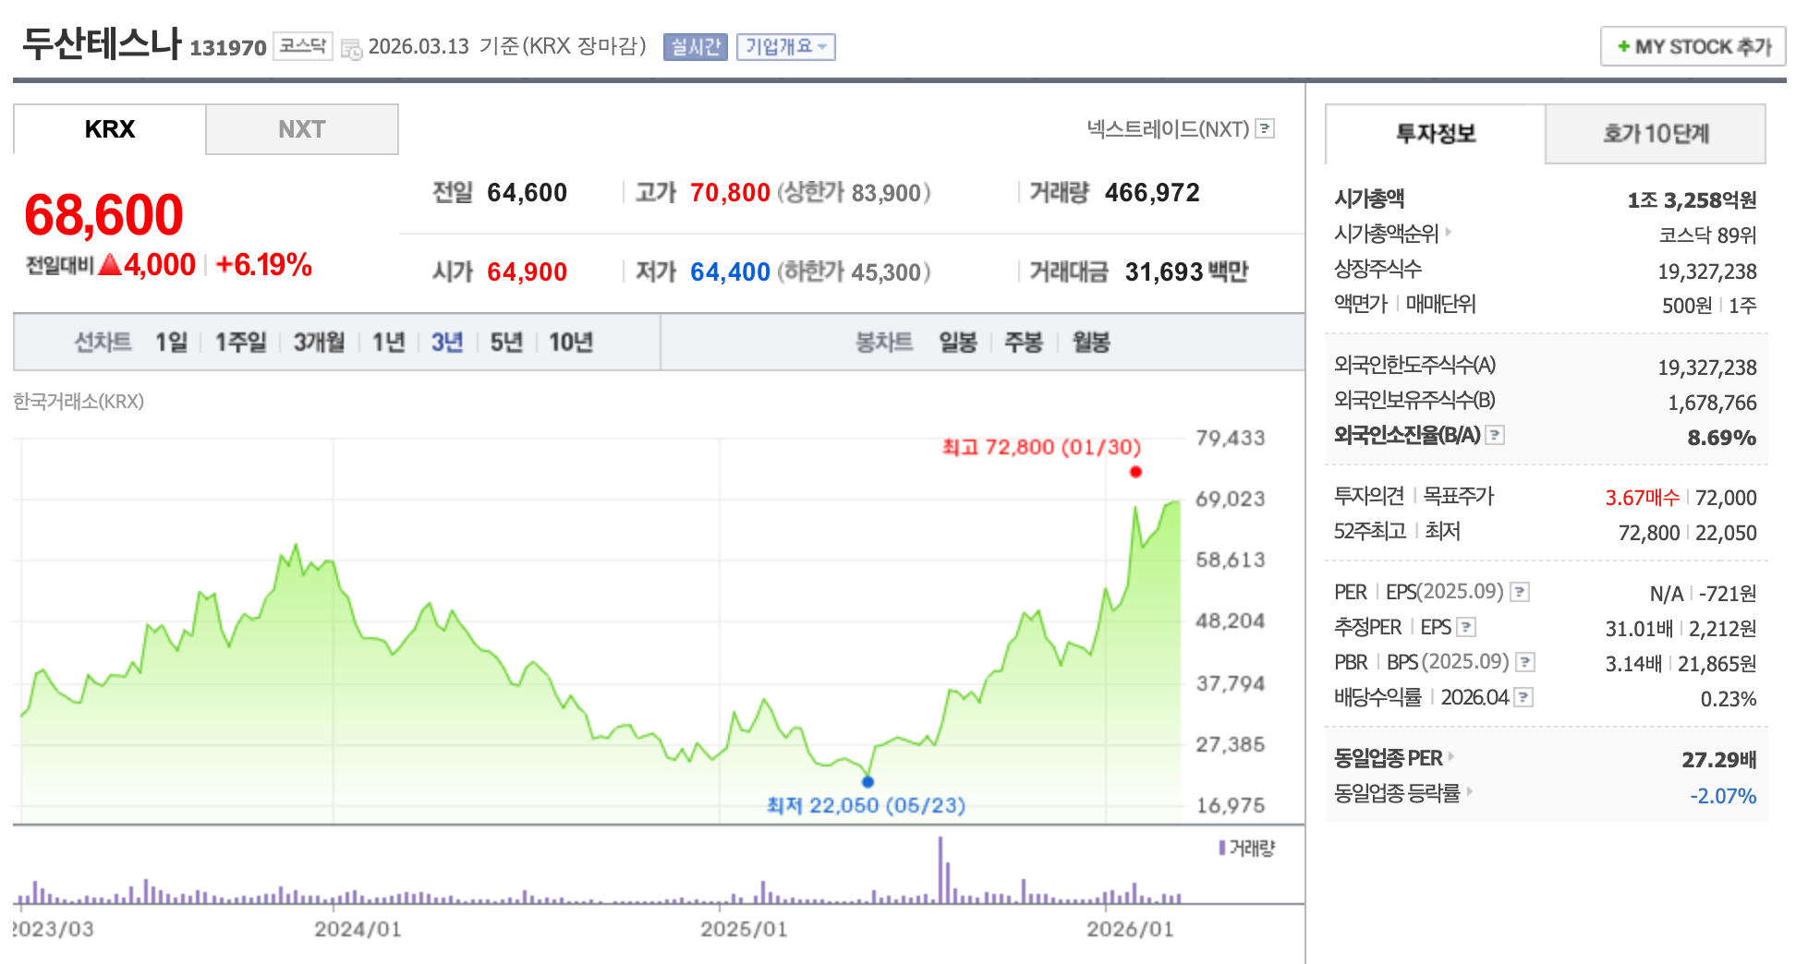Click the 외국인소진율 value 8.69%
This screenshot has width=1796, height=964.
1722,438
